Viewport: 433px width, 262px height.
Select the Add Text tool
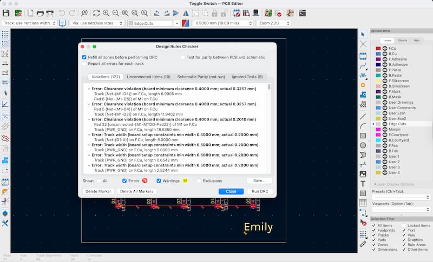coord(363,184)
